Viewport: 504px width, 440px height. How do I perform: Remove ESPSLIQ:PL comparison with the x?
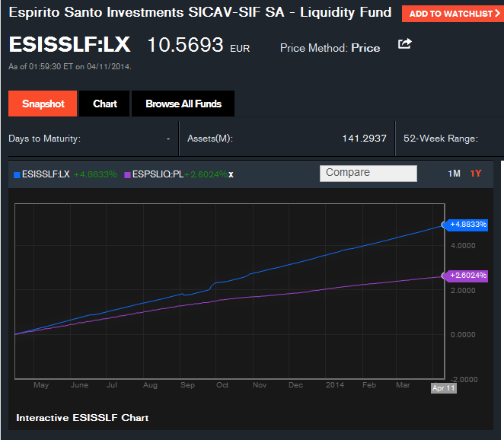tap(231, 174)
